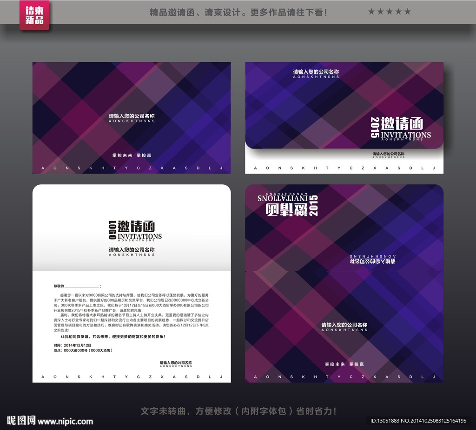
Task: Click the footer text "文字未转曲,方便修改(内附字体包)省时省力!"
Action: (x=238, y=411)
